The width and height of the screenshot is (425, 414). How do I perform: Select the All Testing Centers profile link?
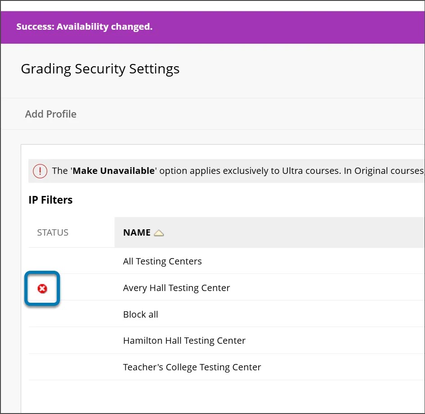pos(162,261)
